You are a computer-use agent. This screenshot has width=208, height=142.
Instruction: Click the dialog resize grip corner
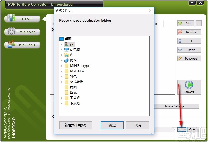[152, 133]
